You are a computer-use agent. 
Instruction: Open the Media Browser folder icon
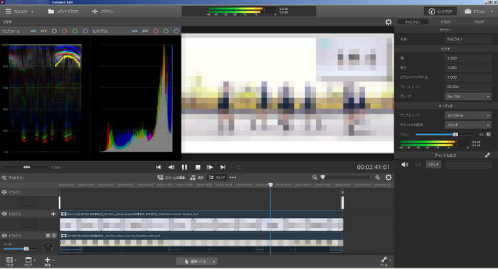[x=51, y=11]
